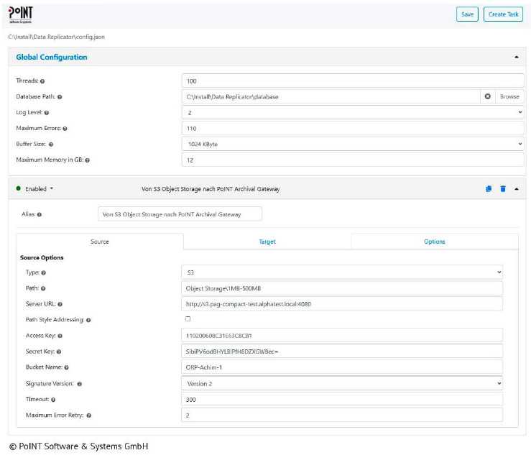Open the Log Level dropdown
The height and width of the screenshot is (468, 531).
353,113
